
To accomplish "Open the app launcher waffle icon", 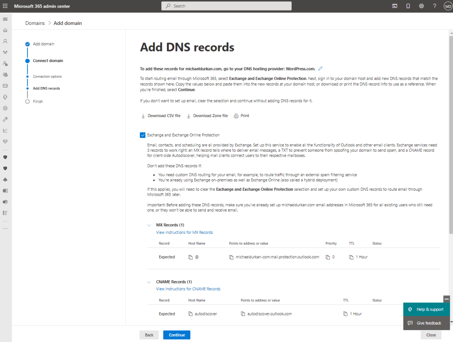I will 5,6.
